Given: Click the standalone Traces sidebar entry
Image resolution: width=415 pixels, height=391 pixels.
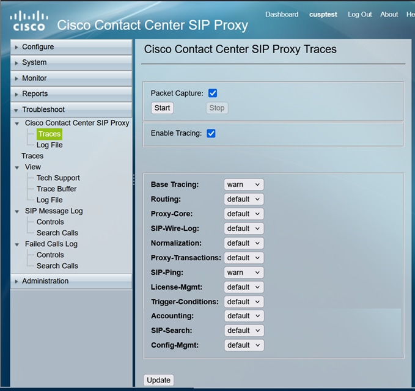Looking at the screenshot, I should click(x=32, y=156).
